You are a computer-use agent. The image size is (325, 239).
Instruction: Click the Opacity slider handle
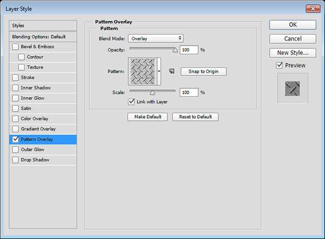[175, 50]
